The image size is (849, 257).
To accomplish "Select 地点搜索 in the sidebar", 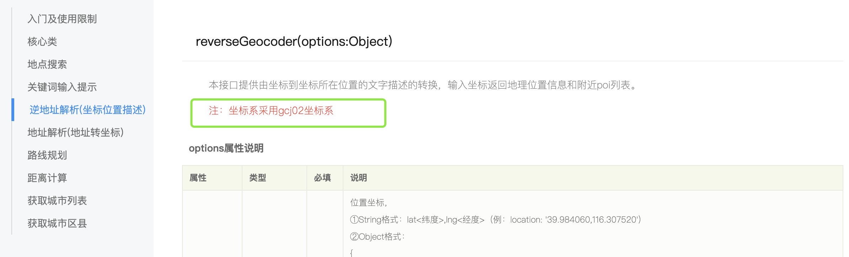I will (x=47, y=64).
